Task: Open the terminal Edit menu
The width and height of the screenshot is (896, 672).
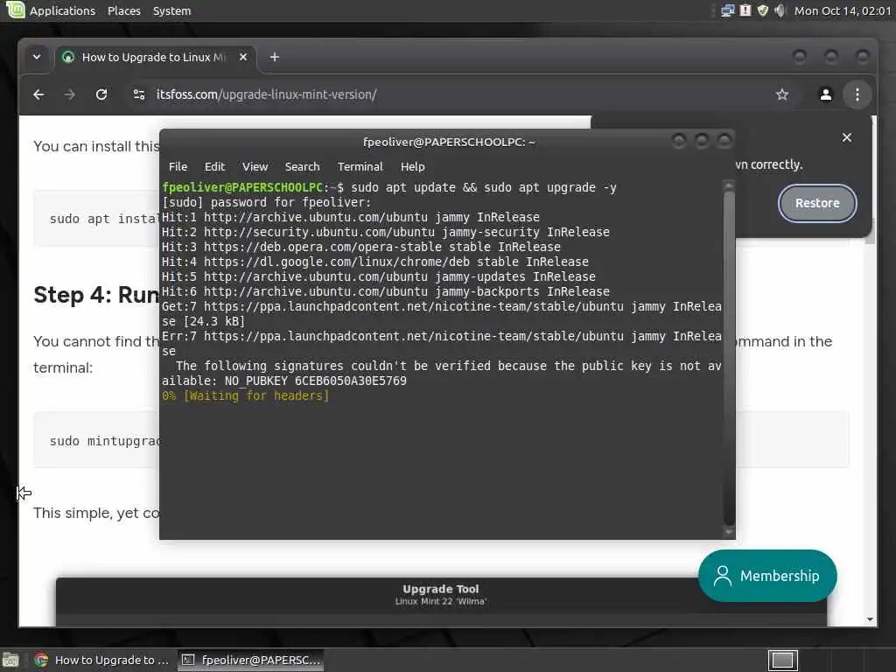Action: [x=214, y=166]
